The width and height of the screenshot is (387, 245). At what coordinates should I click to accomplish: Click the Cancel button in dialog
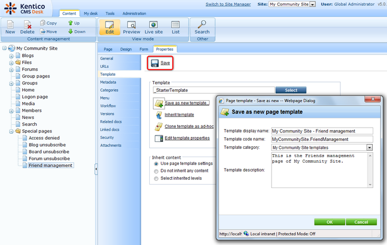pyautogui.click(x=361, y=222)
